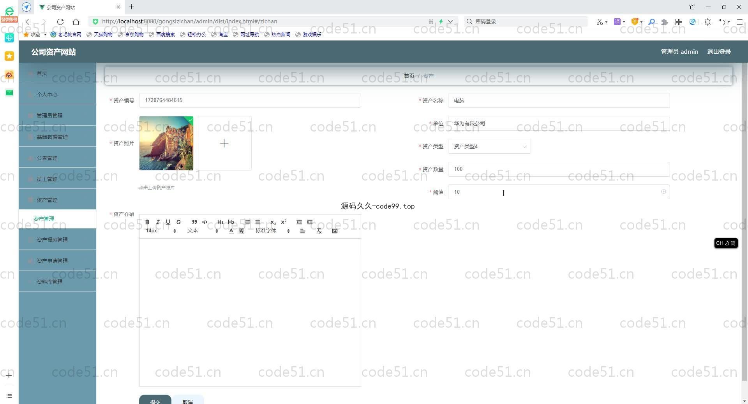Expand 公告管理 sidebar menu

57,158
